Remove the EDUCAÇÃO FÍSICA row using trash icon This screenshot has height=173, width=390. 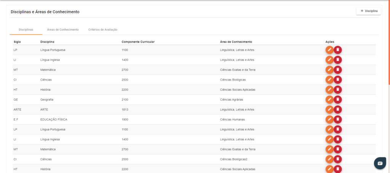tap(338, 119)
